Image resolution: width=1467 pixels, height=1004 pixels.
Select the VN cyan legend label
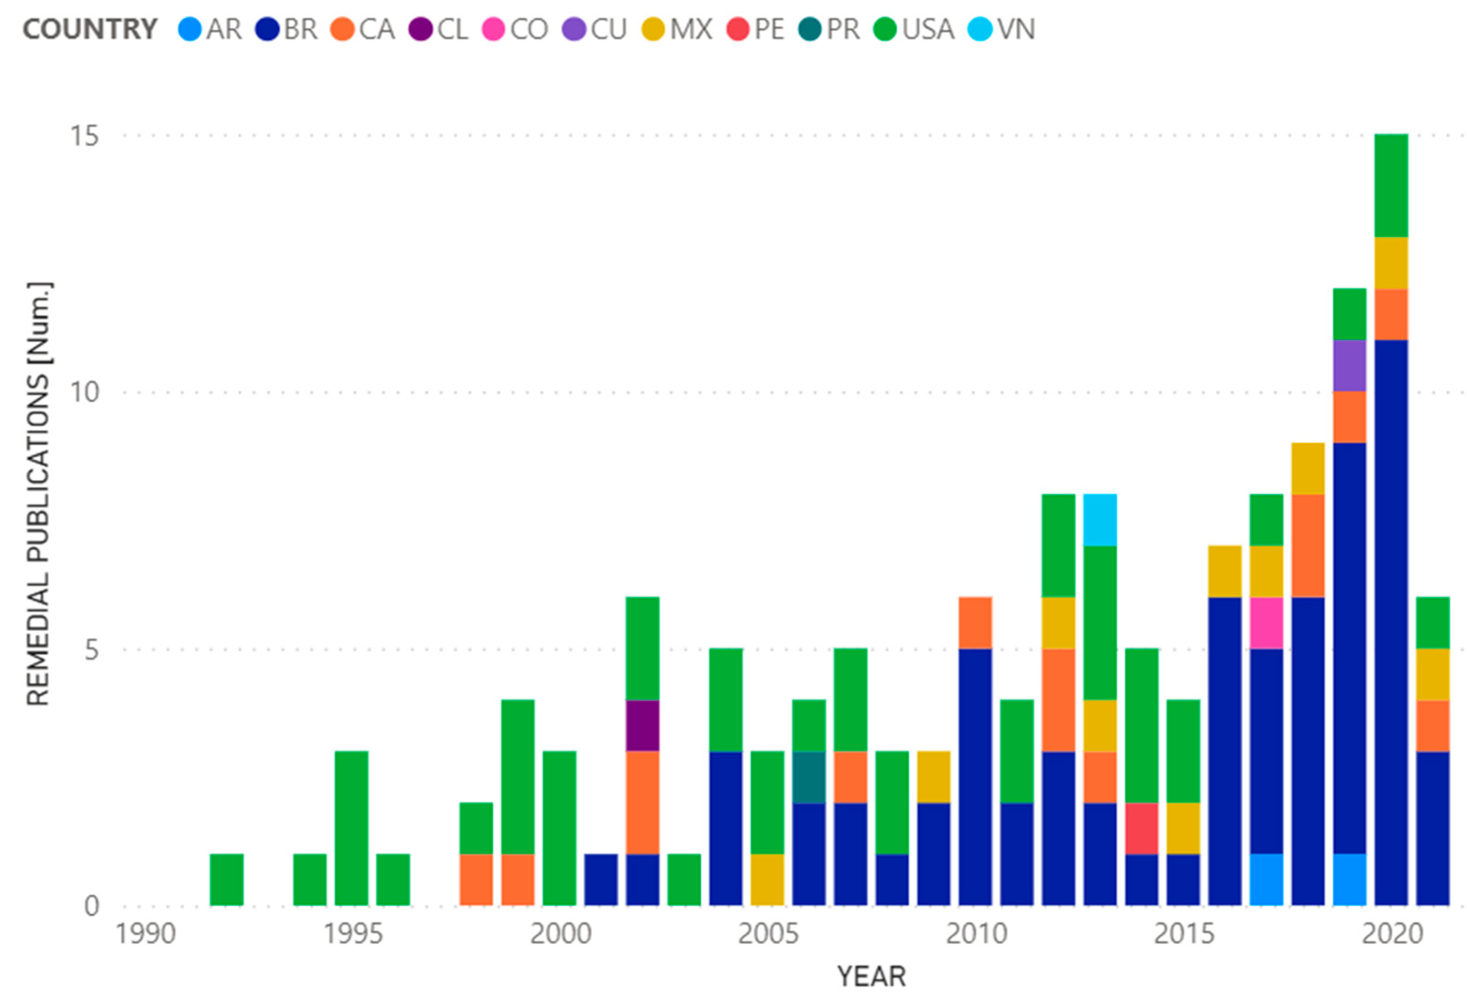tap(1015, 29)
